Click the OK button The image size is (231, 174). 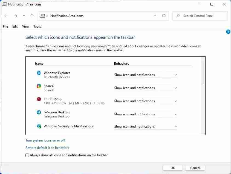tap(172, 168)
